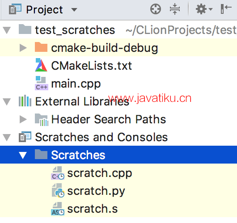
Task: Collapse the Scratches folder arrow
Action: pyautogui.click(x=23, y=155)
